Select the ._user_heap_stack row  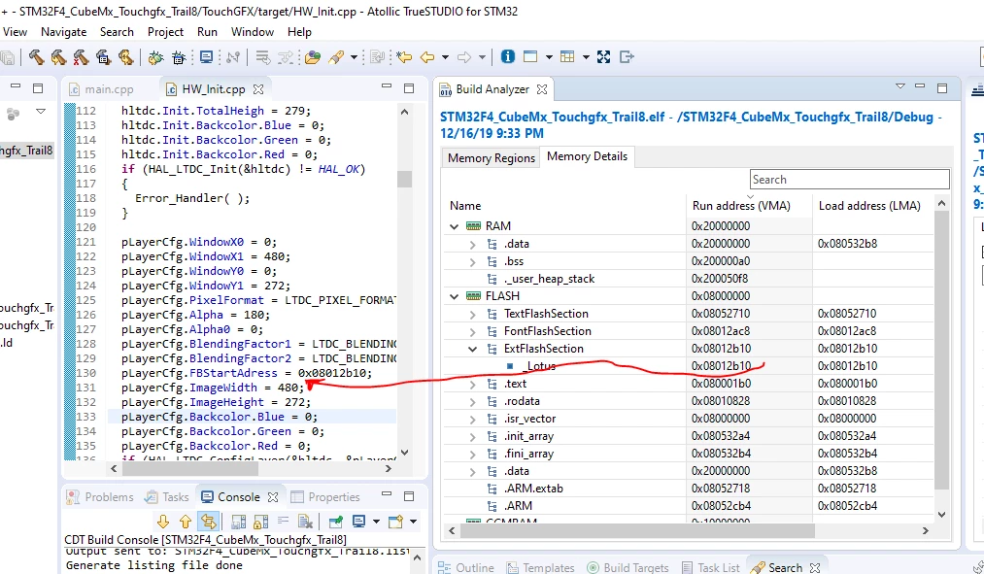click(689, 279)
